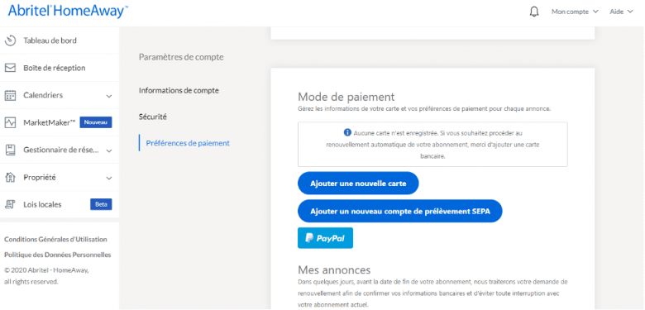Image resolution: width=645 pixels, height=310 pixels.
Task: Click the Gestionnaire de réservations book icon
Action: (10, 150)
